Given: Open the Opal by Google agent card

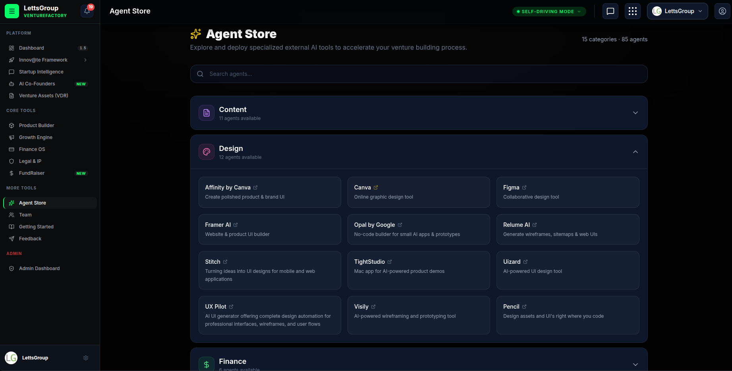Looking at the screenshot, I should tap(419, 229).
